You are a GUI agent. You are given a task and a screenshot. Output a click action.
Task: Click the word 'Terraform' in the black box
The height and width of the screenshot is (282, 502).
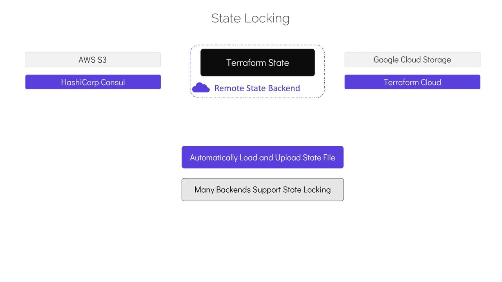[244, 63]
